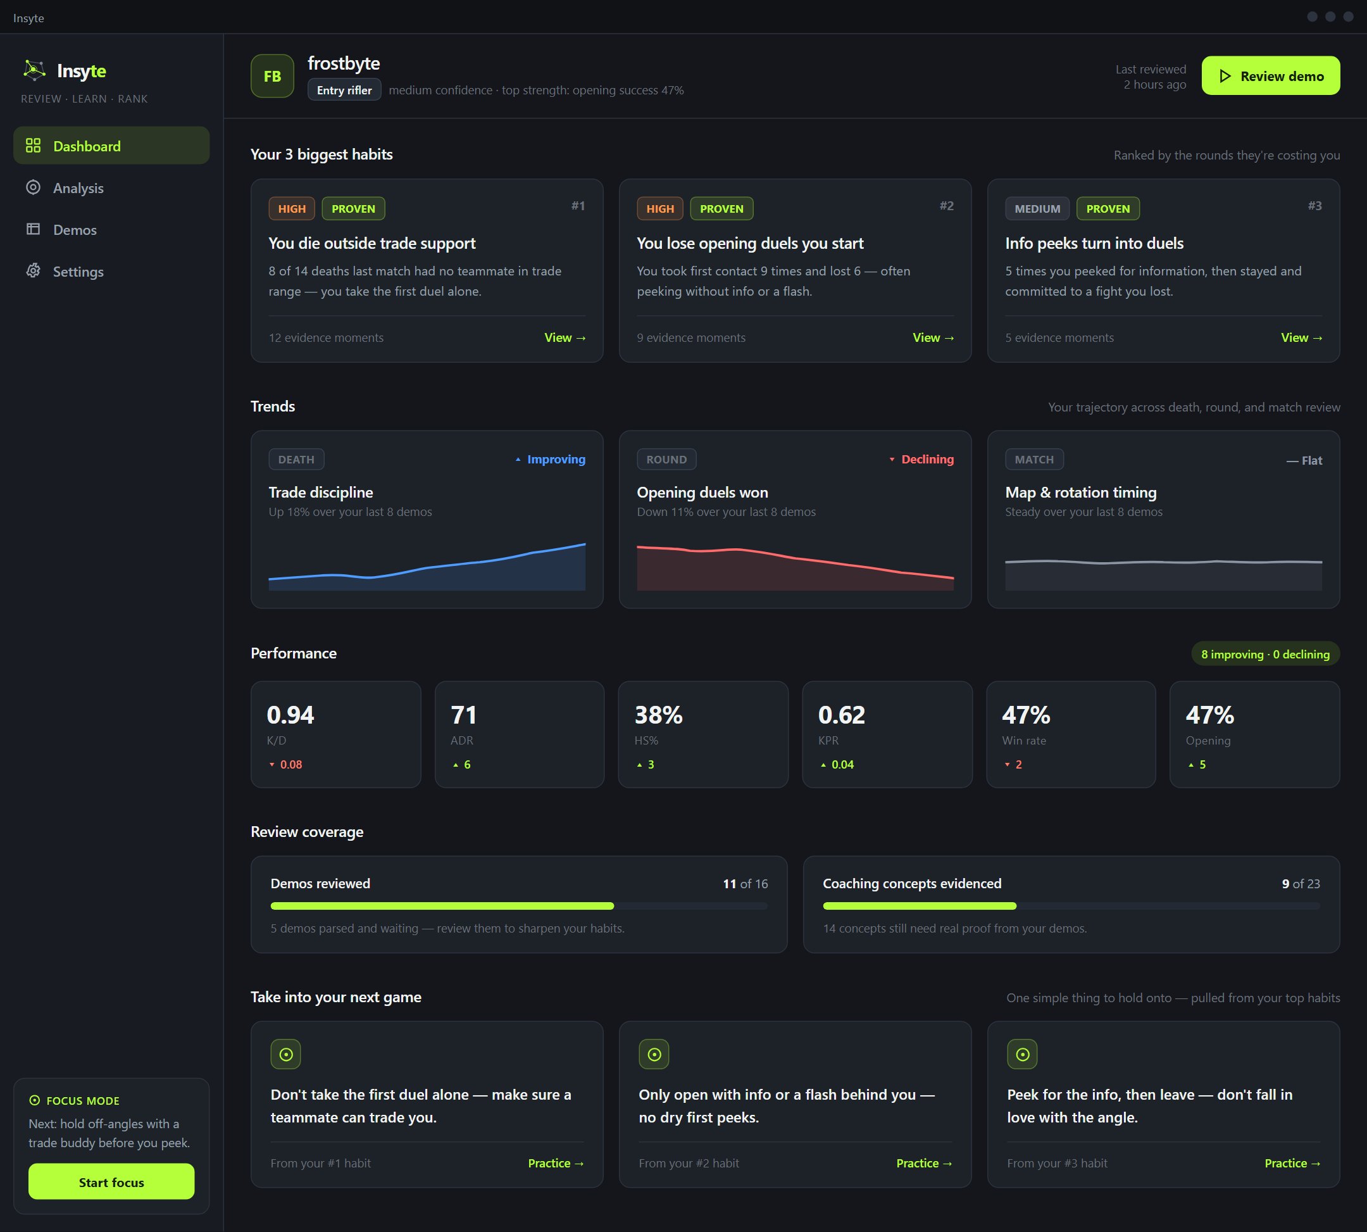Click the '11 of 16' demos count
Viewport: 1367px width, 1232px height.
pos(745,883)
